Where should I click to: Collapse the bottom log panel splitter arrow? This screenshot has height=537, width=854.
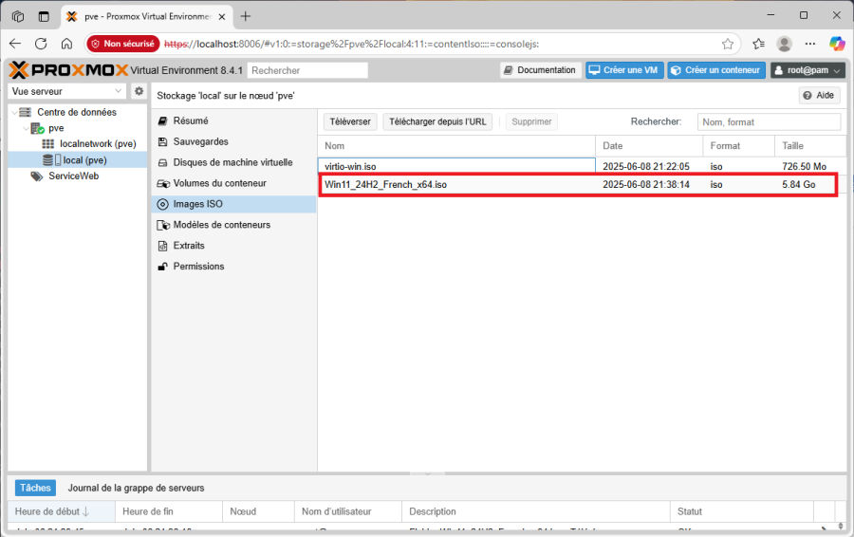pos(427,473)
